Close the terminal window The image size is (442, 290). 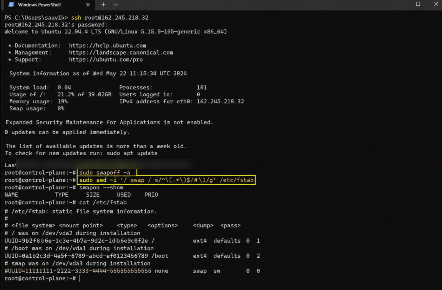436,4
